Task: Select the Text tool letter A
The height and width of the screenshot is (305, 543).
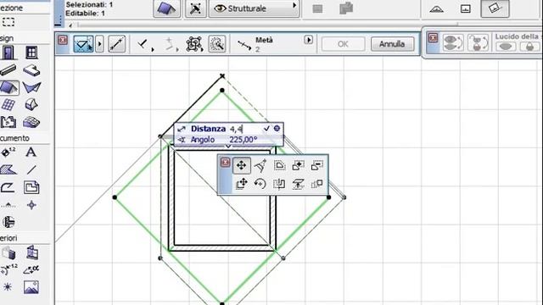Action: pyautogui.click(x=31, y=152)
